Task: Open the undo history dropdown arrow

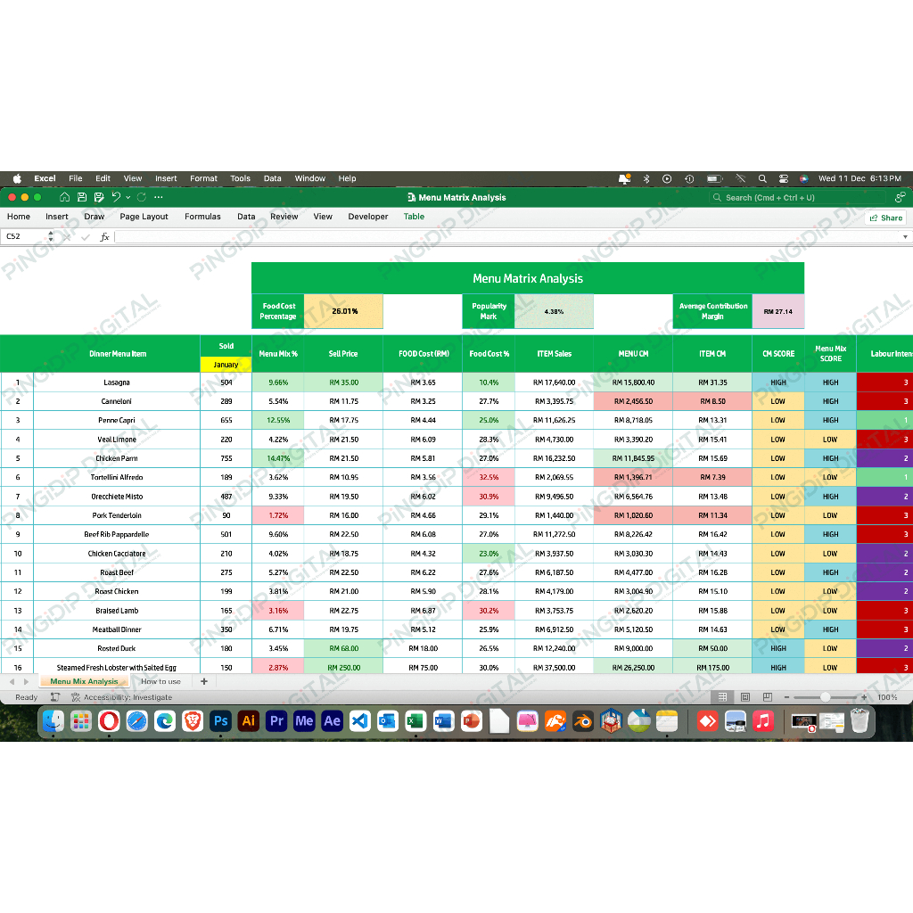Action: coord(128,197)
